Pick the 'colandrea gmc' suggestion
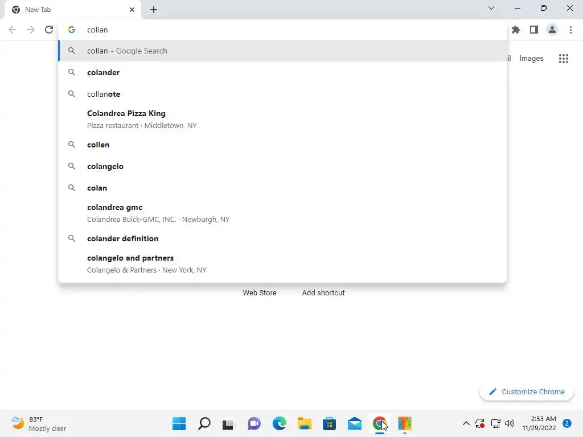 click(282, 213)
